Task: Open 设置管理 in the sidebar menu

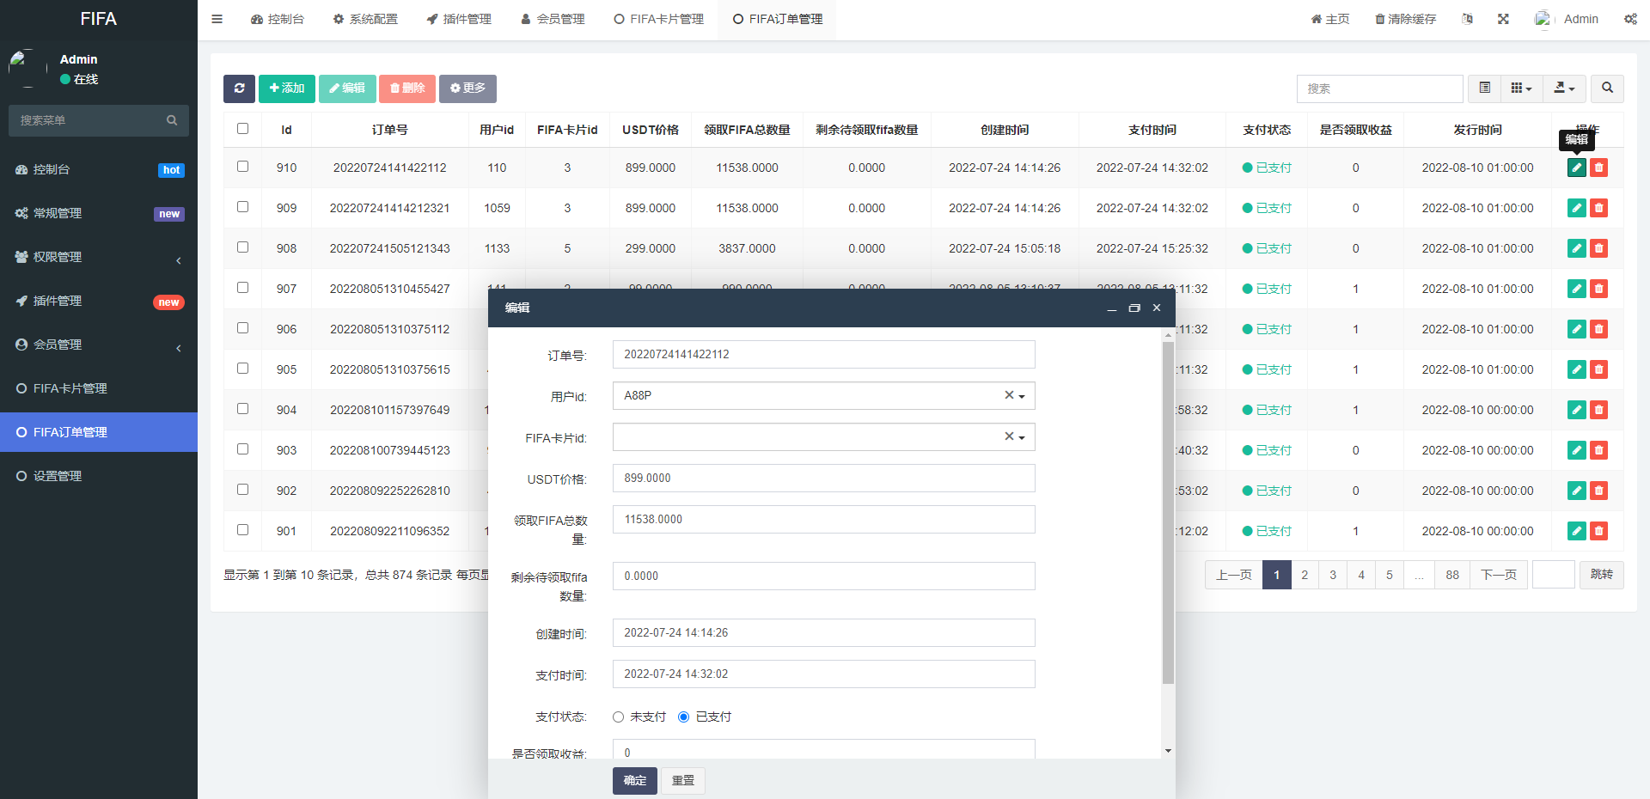Action: [x=58, y=476]
